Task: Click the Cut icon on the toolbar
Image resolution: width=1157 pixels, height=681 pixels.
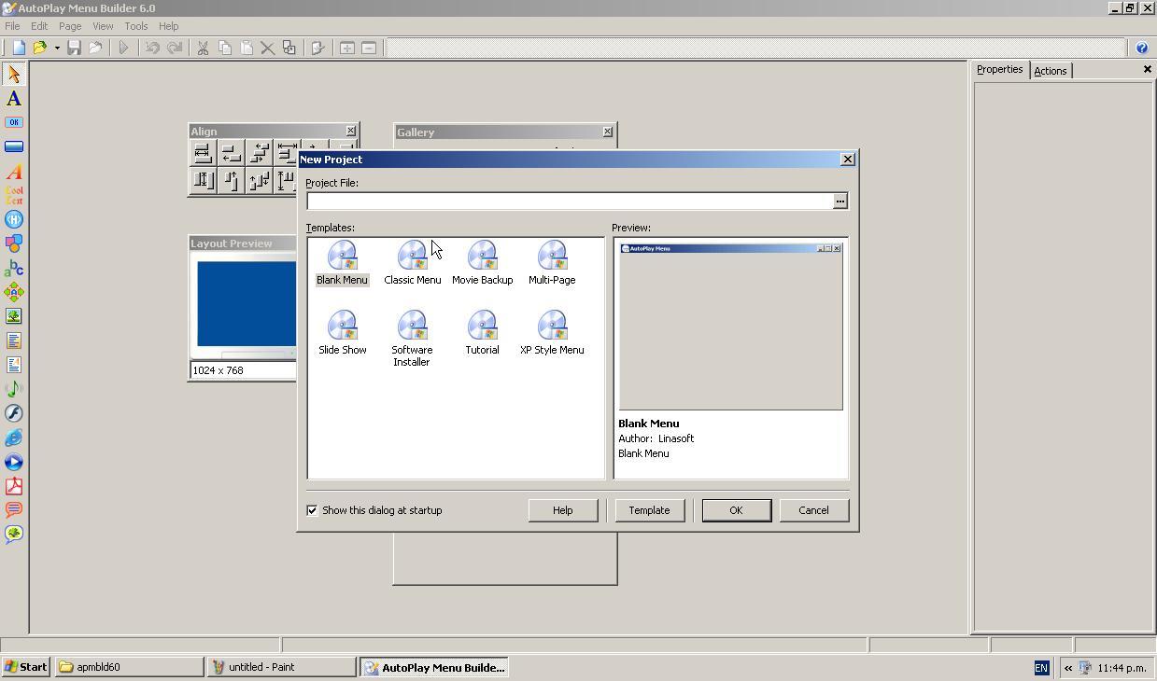Action: click(202, 47)
